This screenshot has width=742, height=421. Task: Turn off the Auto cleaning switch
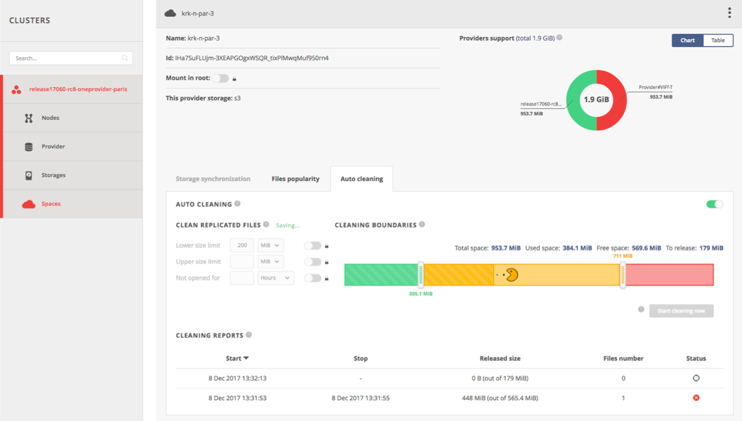point(714,204)
